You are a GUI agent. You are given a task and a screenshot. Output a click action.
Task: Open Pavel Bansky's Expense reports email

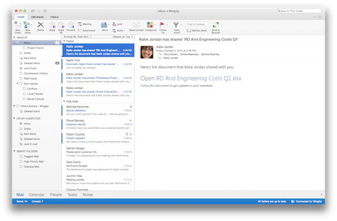point(98,124)
